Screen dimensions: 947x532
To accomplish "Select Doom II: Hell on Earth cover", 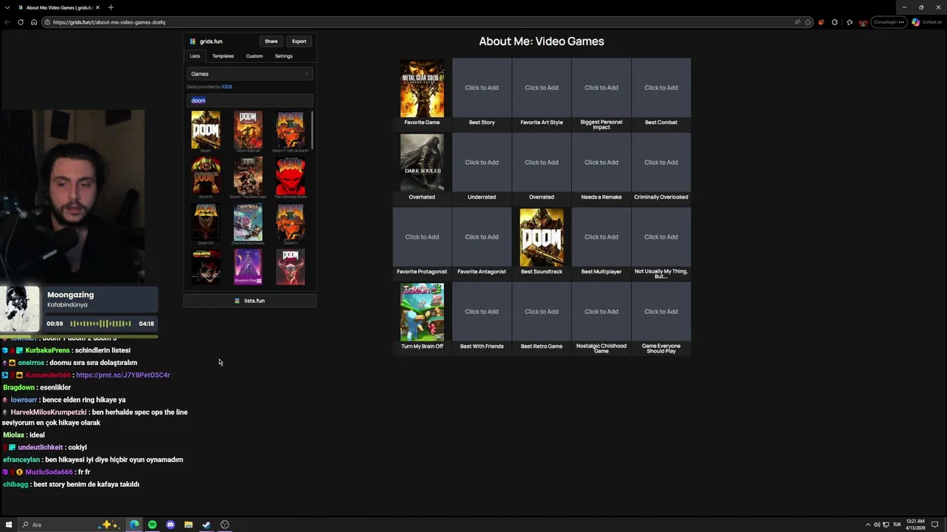I will tap(290, 129).
